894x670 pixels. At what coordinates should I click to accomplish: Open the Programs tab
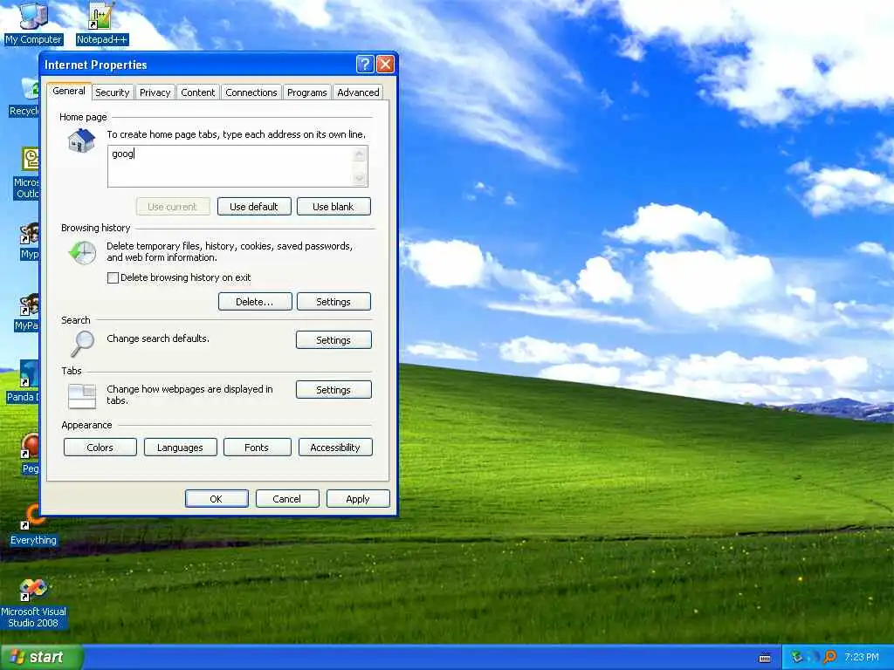tap(306, 92)
